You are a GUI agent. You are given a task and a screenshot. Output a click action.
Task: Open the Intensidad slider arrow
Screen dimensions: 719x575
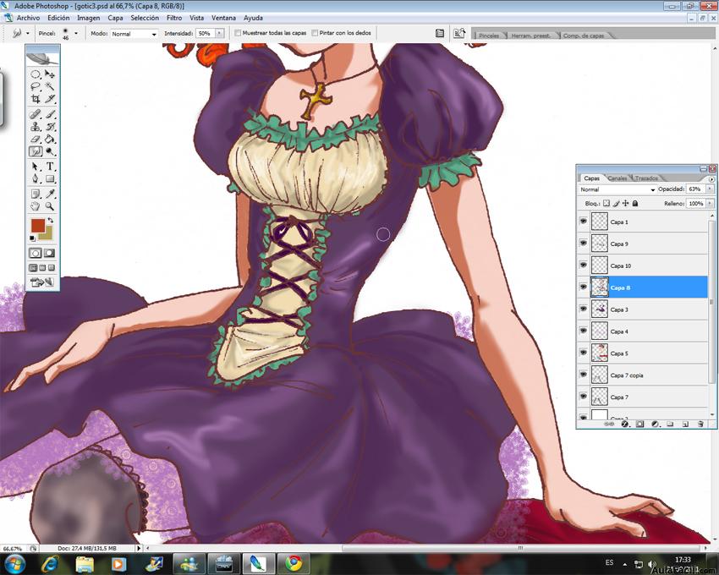tap(220, 33)
